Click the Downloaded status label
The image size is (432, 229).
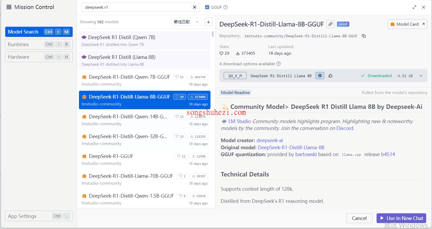377,76
